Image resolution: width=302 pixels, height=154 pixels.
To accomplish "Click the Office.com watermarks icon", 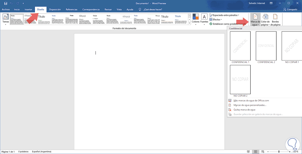I will [x=230, y=101].
